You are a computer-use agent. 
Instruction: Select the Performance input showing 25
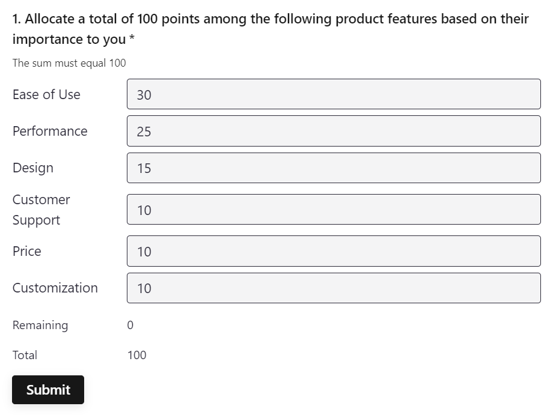pos(333,131)
